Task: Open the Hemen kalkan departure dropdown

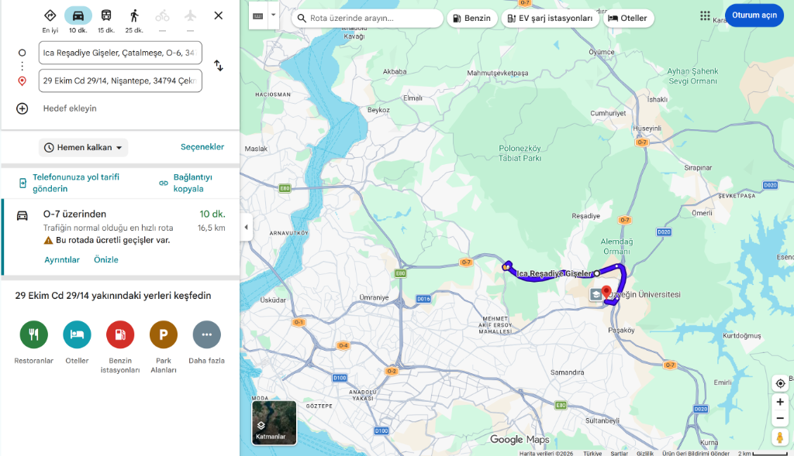Action: coord(84,148)
